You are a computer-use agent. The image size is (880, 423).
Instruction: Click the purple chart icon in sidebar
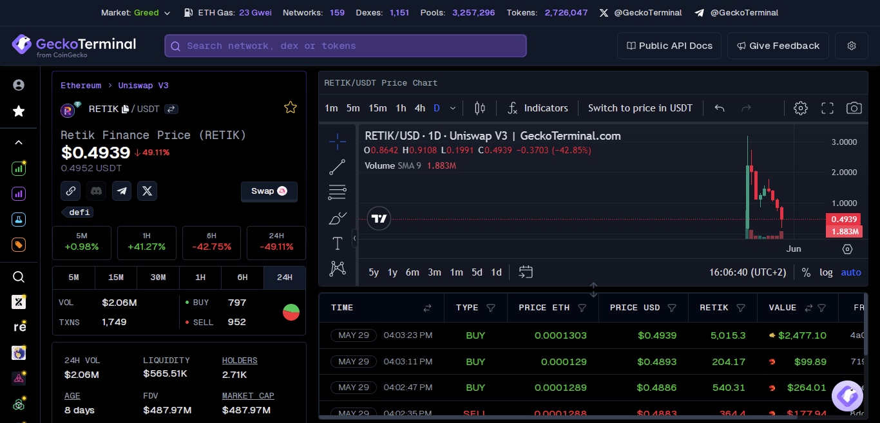click(19, 193)
